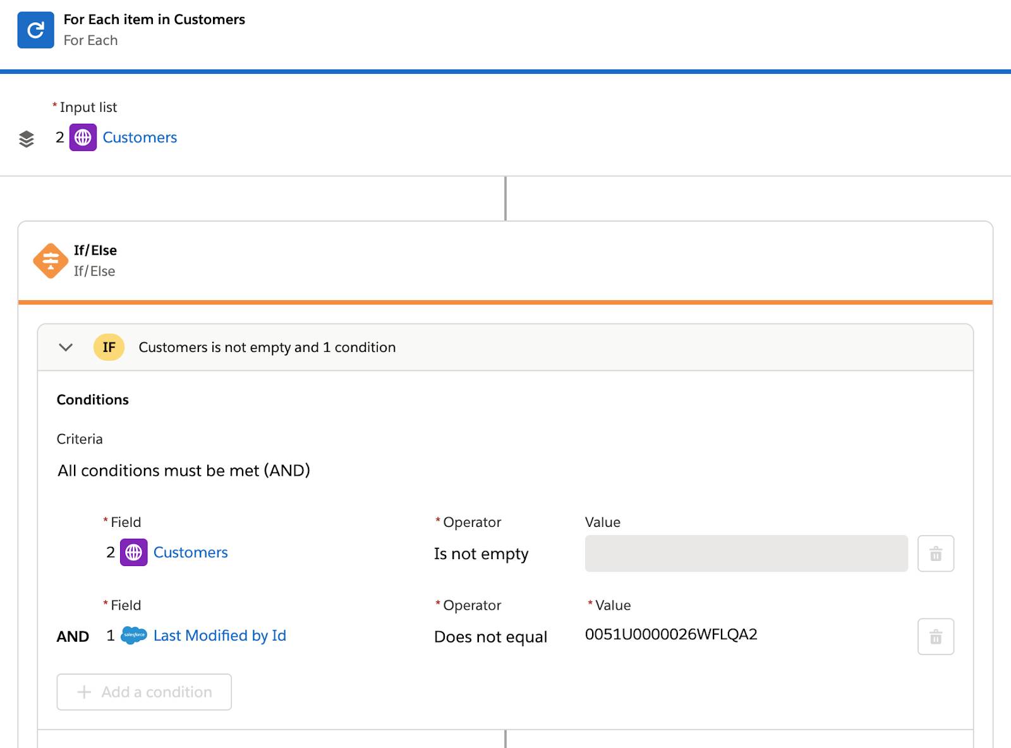Click the If/Else card title
Image resolution: width=1011 pixels, height=748 pixels.
pyautogui.click(x=95, y=250)
